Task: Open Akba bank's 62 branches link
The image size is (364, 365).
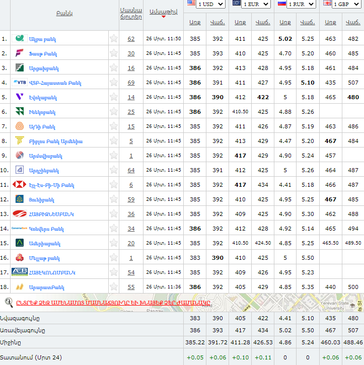Action: tap(131, 39)
